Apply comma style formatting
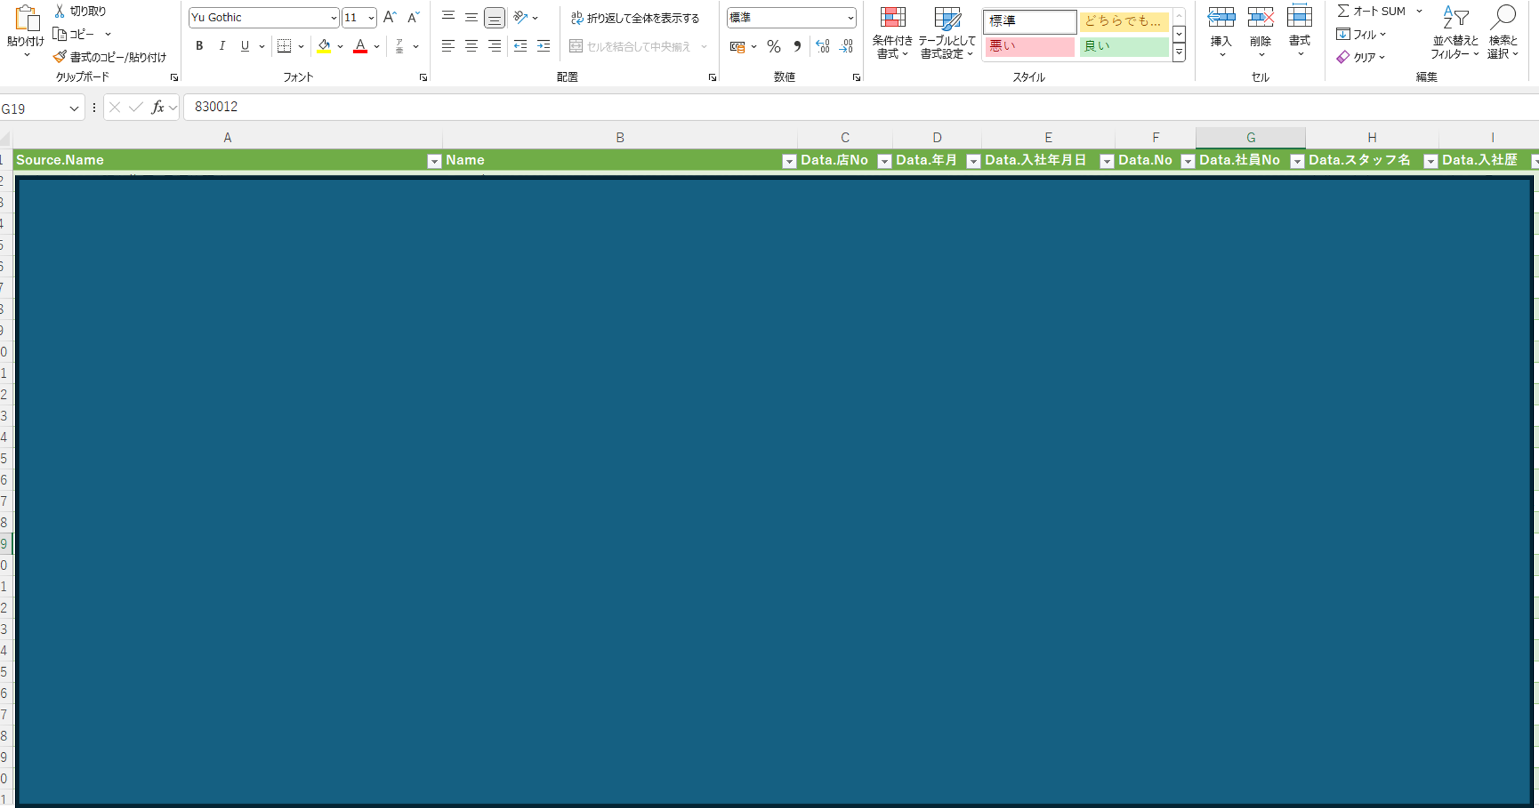 pyautogui.click(x=797, y=46)
